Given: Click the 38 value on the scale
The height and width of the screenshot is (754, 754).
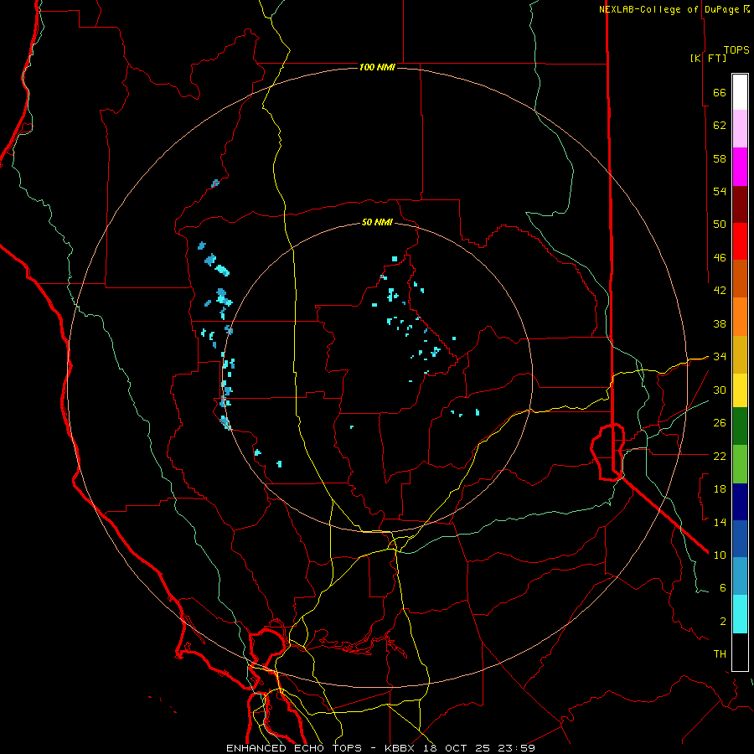Looking at the screenshot, I should tap(720, 323).
